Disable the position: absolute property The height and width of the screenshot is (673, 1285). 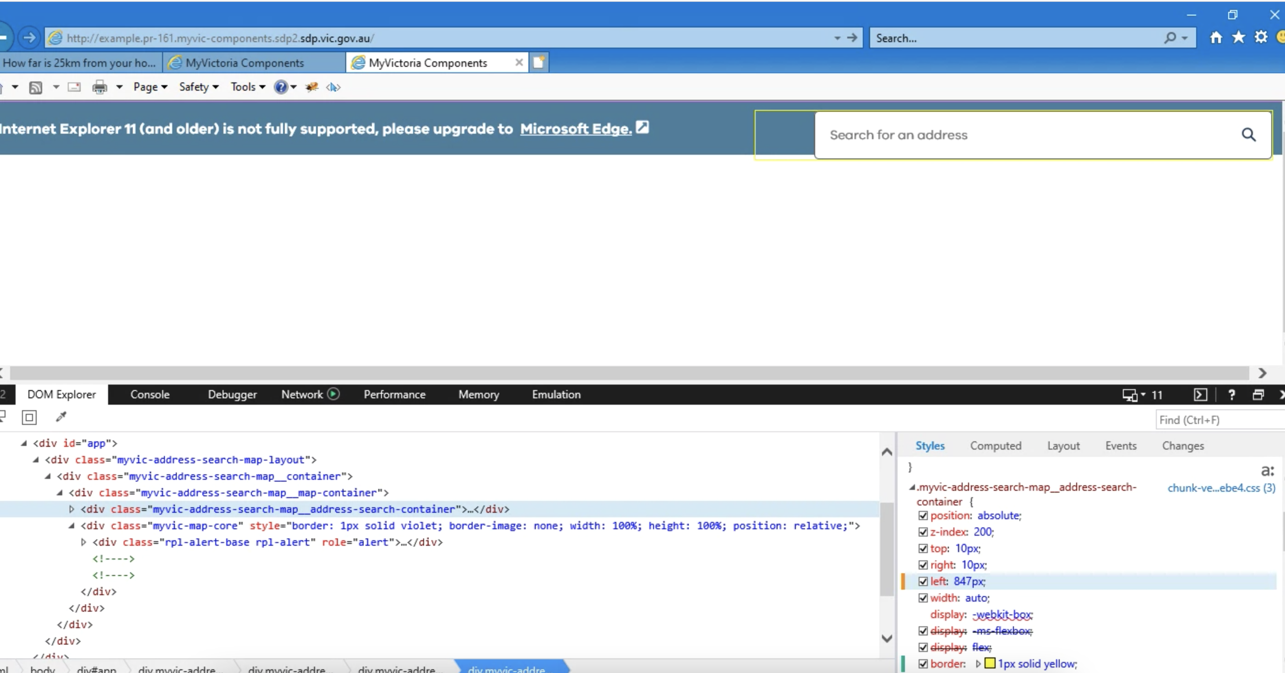(x=923, y=516)
